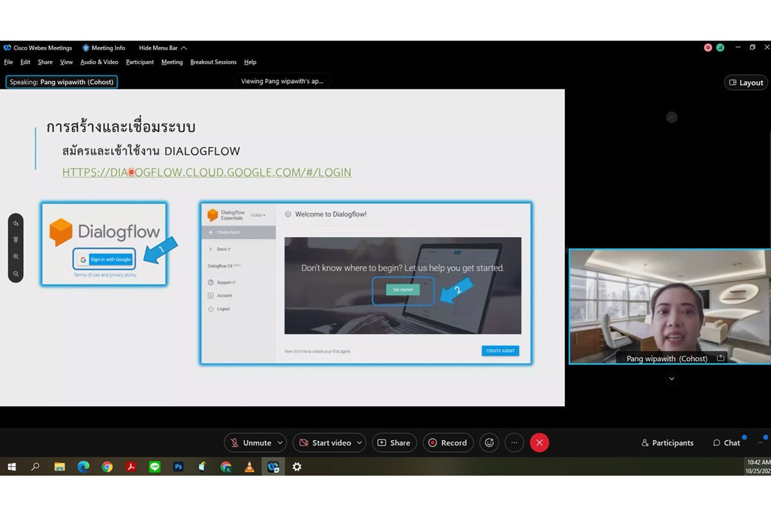Collapse the menu bar with Hide Menu Bar

(x=163, y=48)
